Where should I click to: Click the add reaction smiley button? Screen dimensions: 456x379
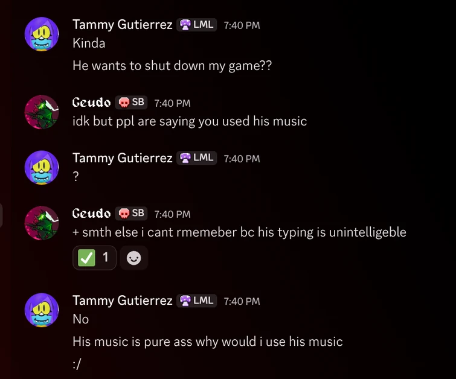point(134,258)
